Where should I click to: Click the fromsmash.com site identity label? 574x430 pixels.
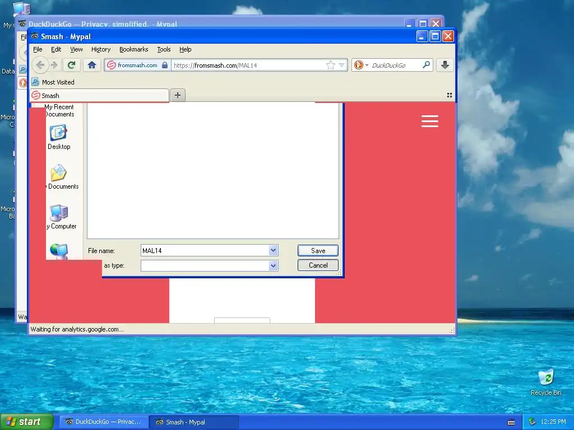(x=137, y=65)
